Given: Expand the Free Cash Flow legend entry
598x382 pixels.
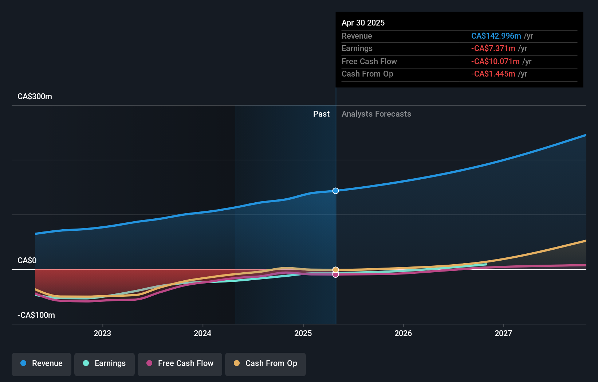Looking at the screenshot, I should 180,363.
